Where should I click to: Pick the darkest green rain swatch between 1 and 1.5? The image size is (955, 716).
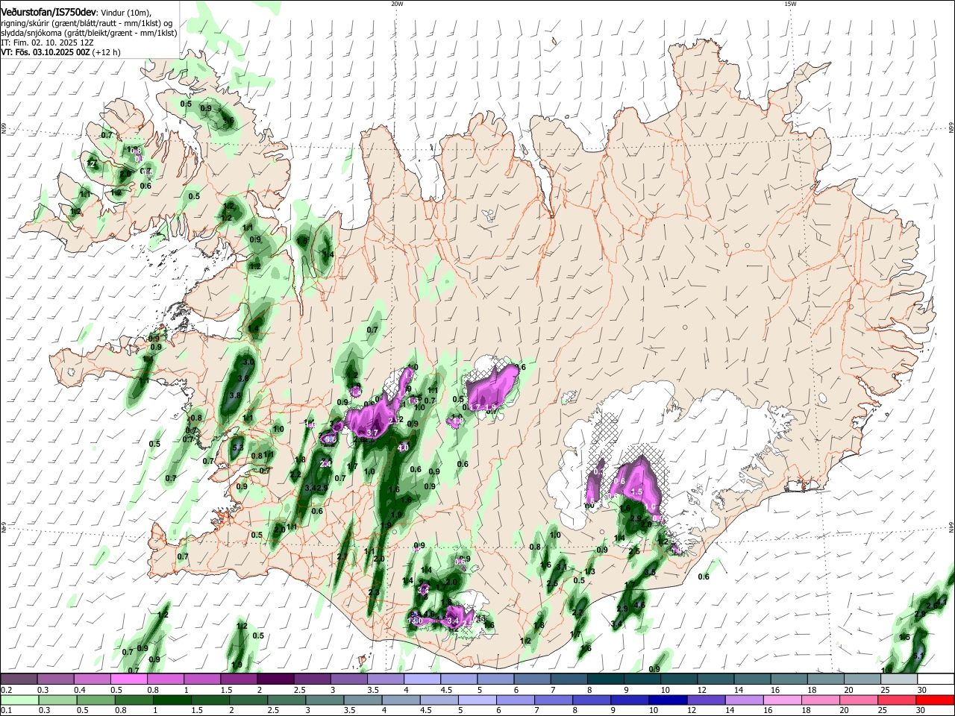[172, 700]
